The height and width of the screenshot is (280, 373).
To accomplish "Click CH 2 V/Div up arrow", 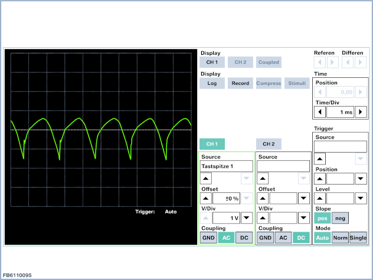I will coord(263,218).
